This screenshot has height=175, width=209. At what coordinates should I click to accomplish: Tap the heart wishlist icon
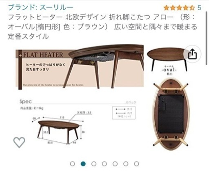[x=19, y=142]
